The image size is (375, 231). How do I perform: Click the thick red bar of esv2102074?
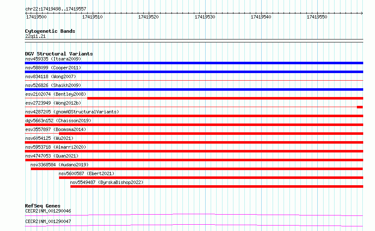225,98
